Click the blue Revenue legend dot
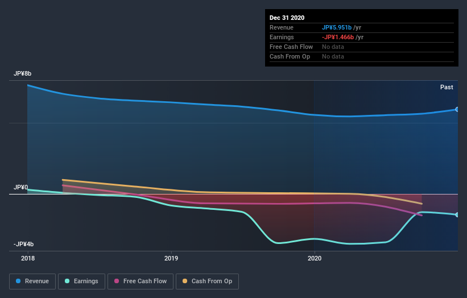Screen dimensions: 467x298 tap(18, 281)
